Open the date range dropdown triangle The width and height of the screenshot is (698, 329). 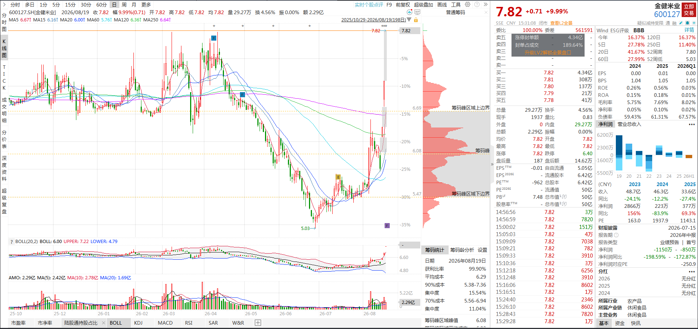point(409,20)
